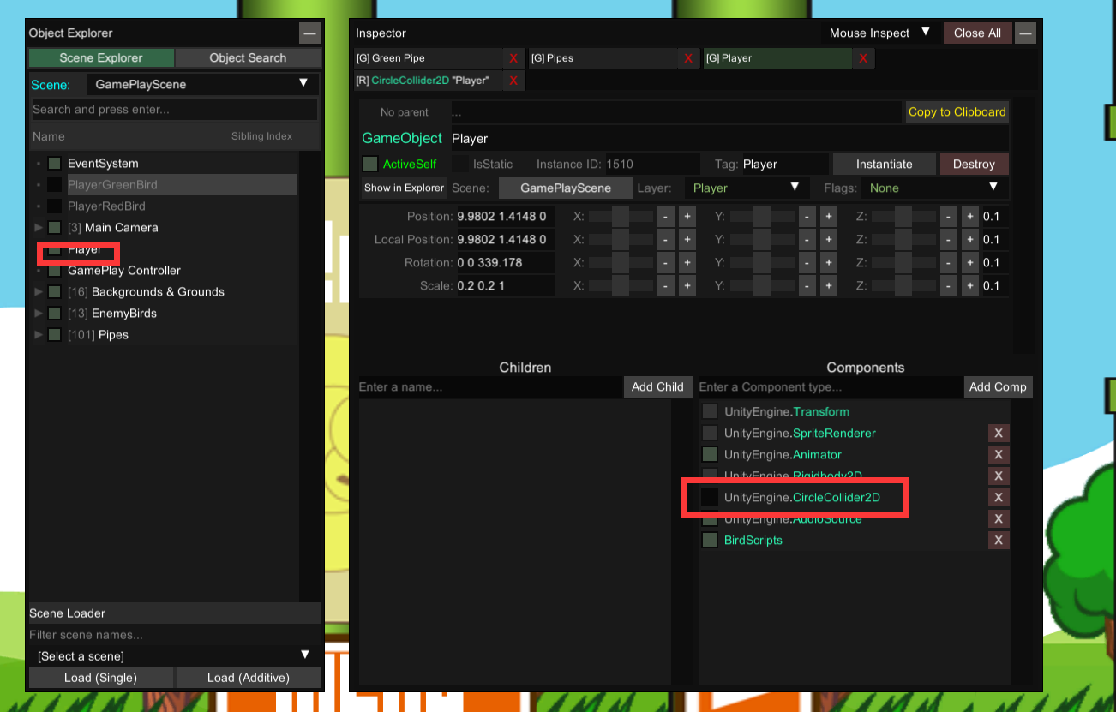Decrease Scale Z with minus button
The image size is (1116, 712).
pyautogui.click(x=949, y=286)
